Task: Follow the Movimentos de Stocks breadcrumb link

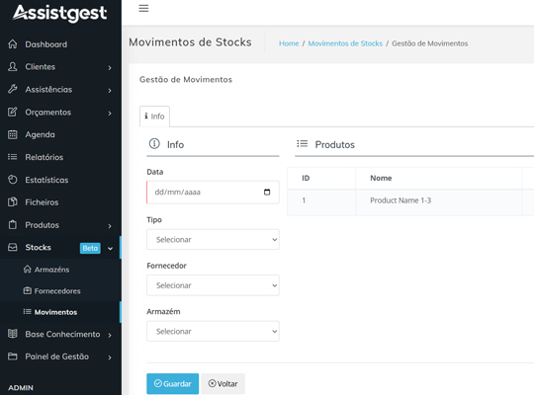Action: click(x=345, y=43)
